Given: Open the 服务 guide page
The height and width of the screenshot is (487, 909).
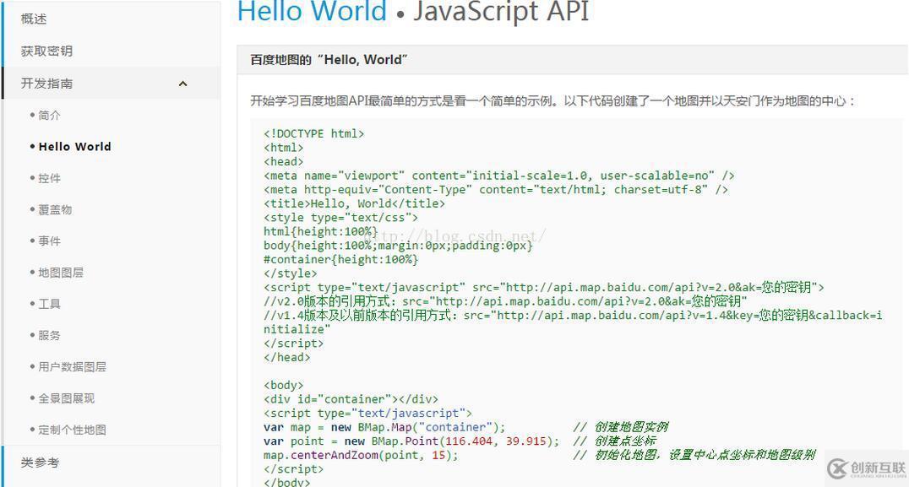Looking at the screenshot, I should click(49, 335).
